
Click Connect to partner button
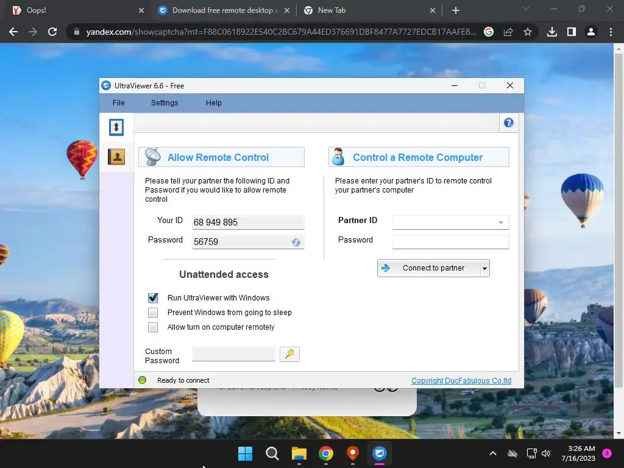428,268
